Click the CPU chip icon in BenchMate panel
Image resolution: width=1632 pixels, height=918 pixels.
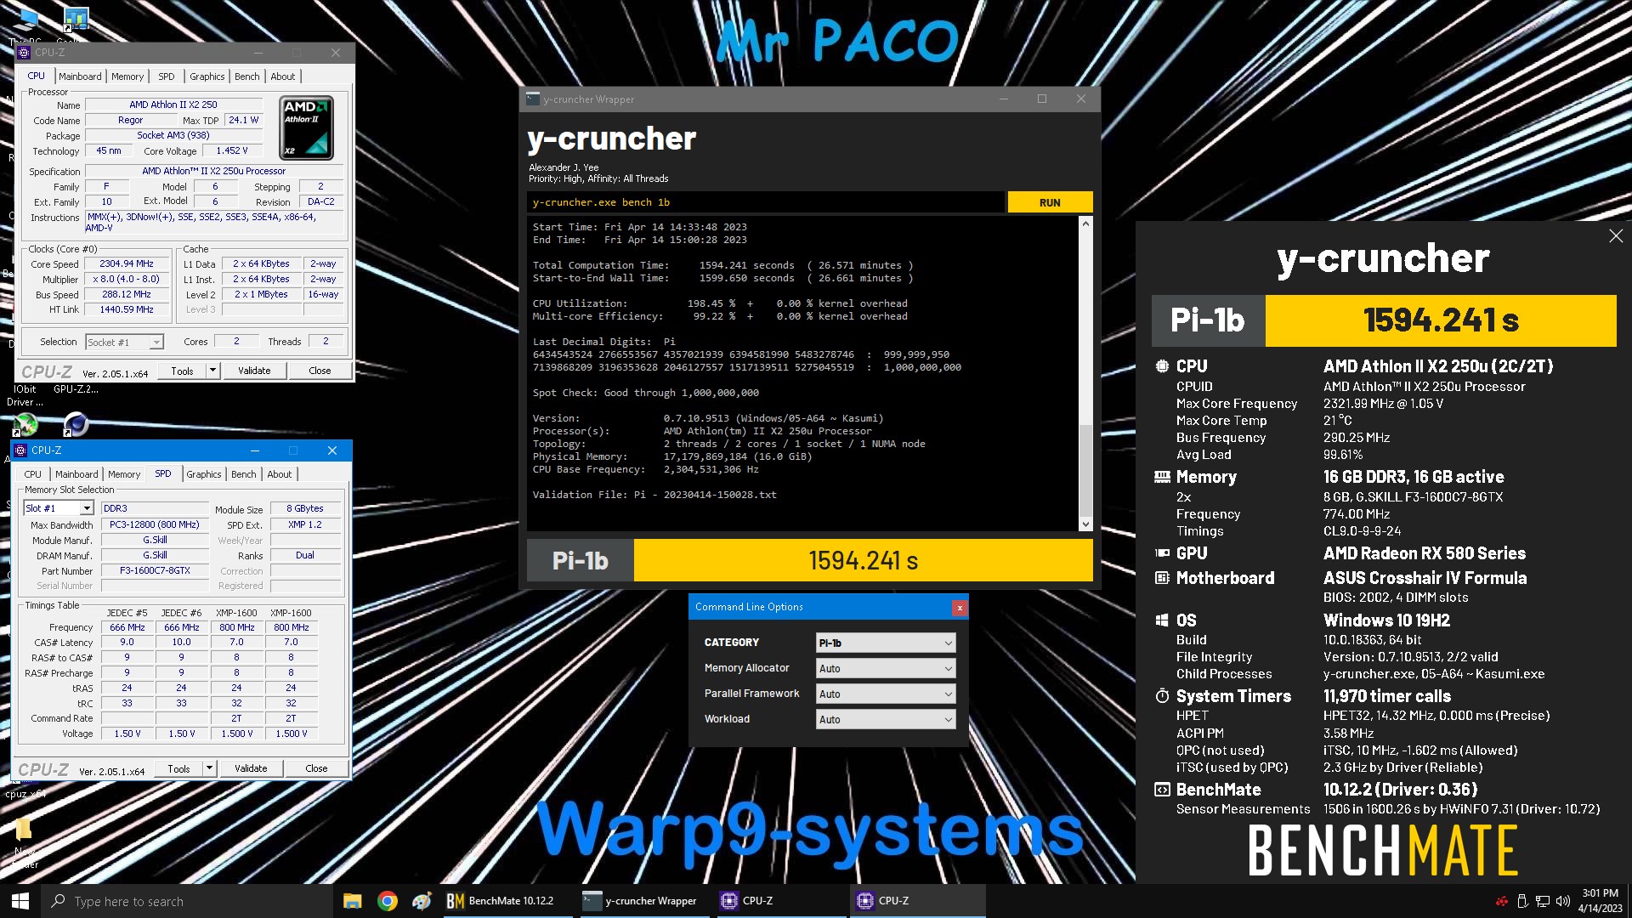tap(1162, 366)
